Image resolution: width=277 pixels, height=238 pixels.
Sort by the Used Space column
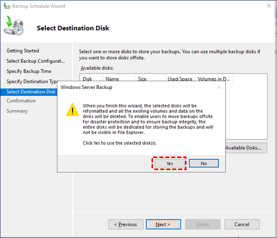tap(180, 78)
